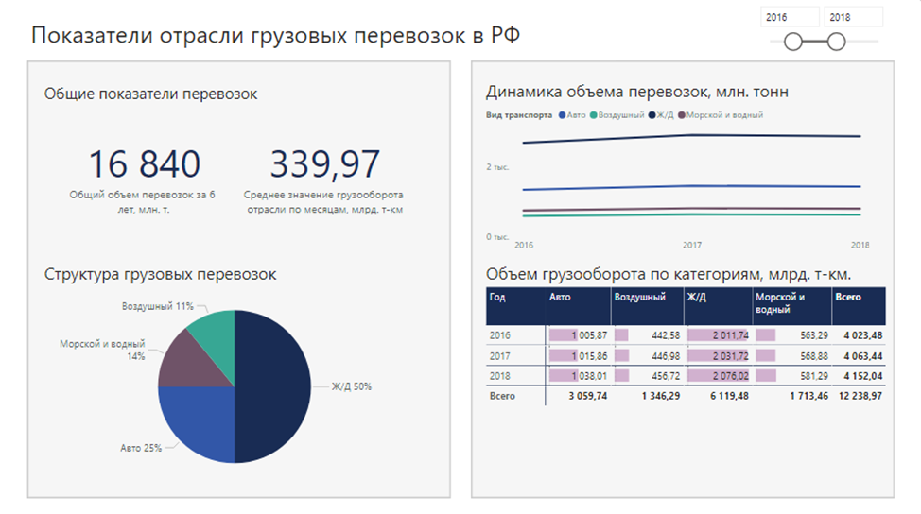The width and height of the screenshot is (921, 514).
Task: Click the cell value 568,88
Action: 814,356
